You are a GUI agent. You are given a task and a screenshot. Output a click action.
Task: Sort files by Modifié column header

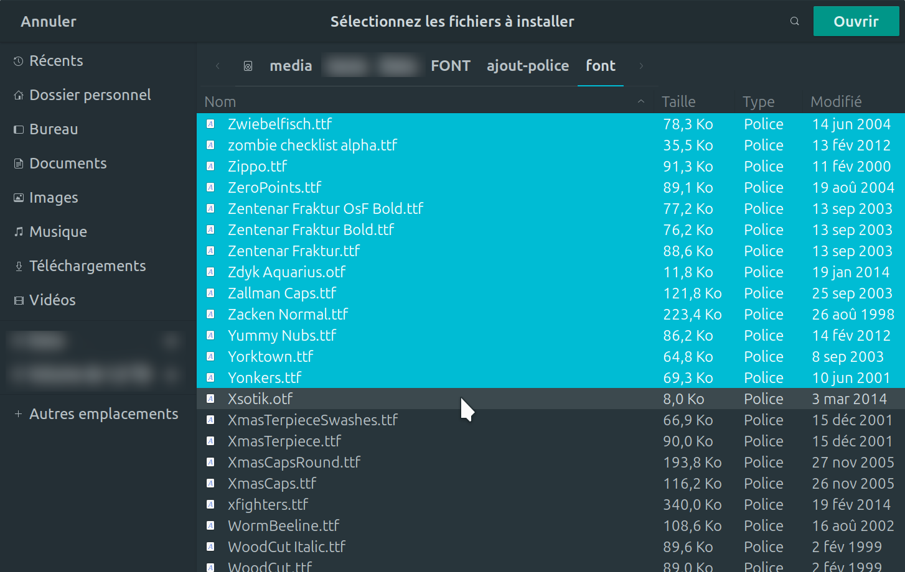[835, 101]
